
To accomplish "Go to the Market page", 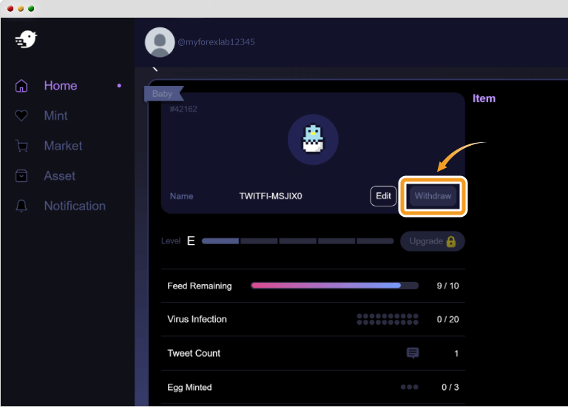I will click(63, 147).
